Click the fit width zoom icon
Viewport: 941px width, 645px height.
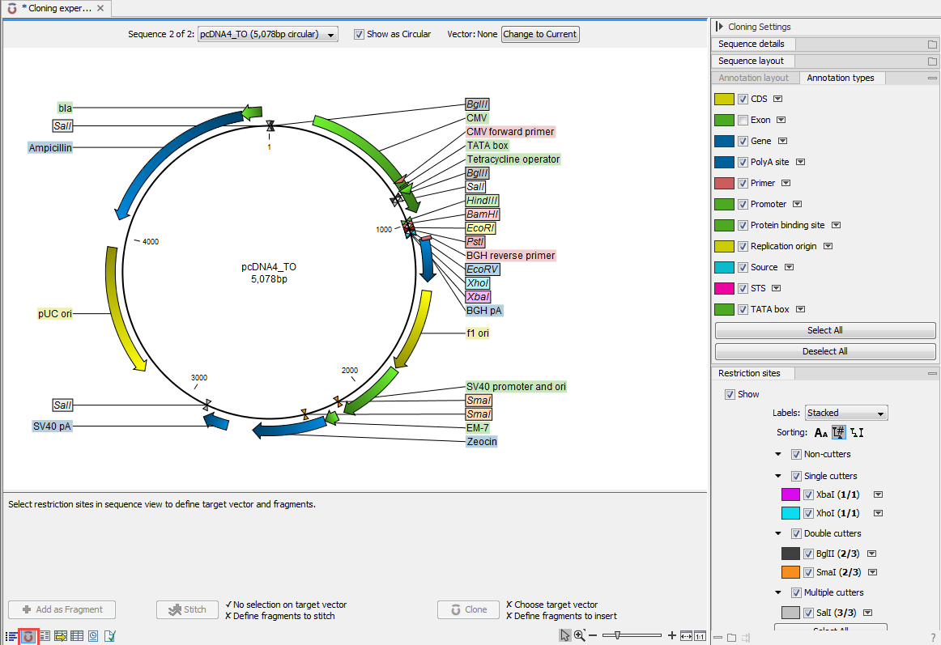coord(686,636)
